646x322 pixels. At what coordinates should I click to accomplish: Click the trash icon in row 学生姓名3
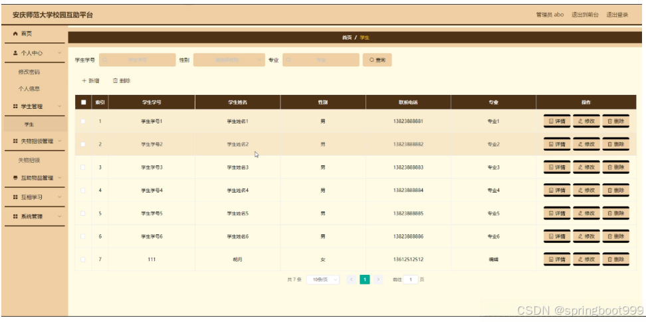pyautogui.click(x=609, y=167)
